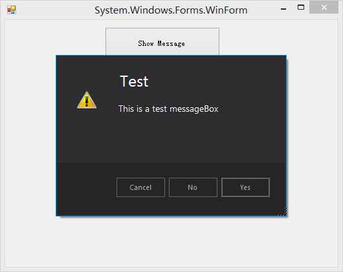Screen dimensions: 343x272
Task: Click the System.Windows.Forms.WinForm title text
Action: coord(171,10)
